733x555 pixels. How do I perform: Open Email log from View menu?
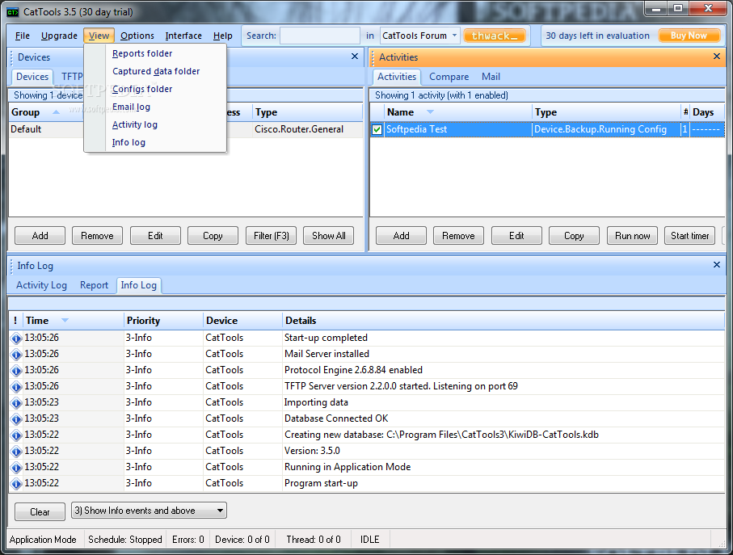[x=131, y=107]
